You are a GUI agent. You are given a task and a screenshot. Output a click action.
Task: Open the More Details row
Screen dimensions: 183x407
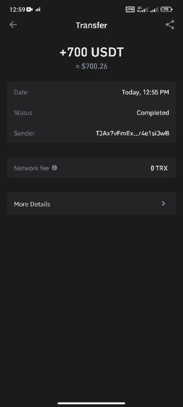[91, 204]
